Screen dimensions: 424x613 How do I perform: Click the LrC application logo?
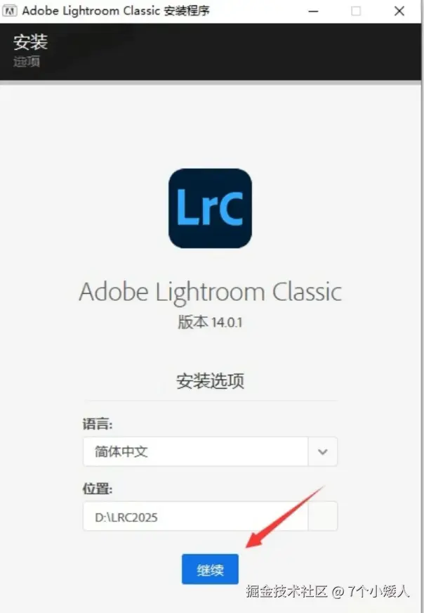pyautogui.click(x=210, y=208)
